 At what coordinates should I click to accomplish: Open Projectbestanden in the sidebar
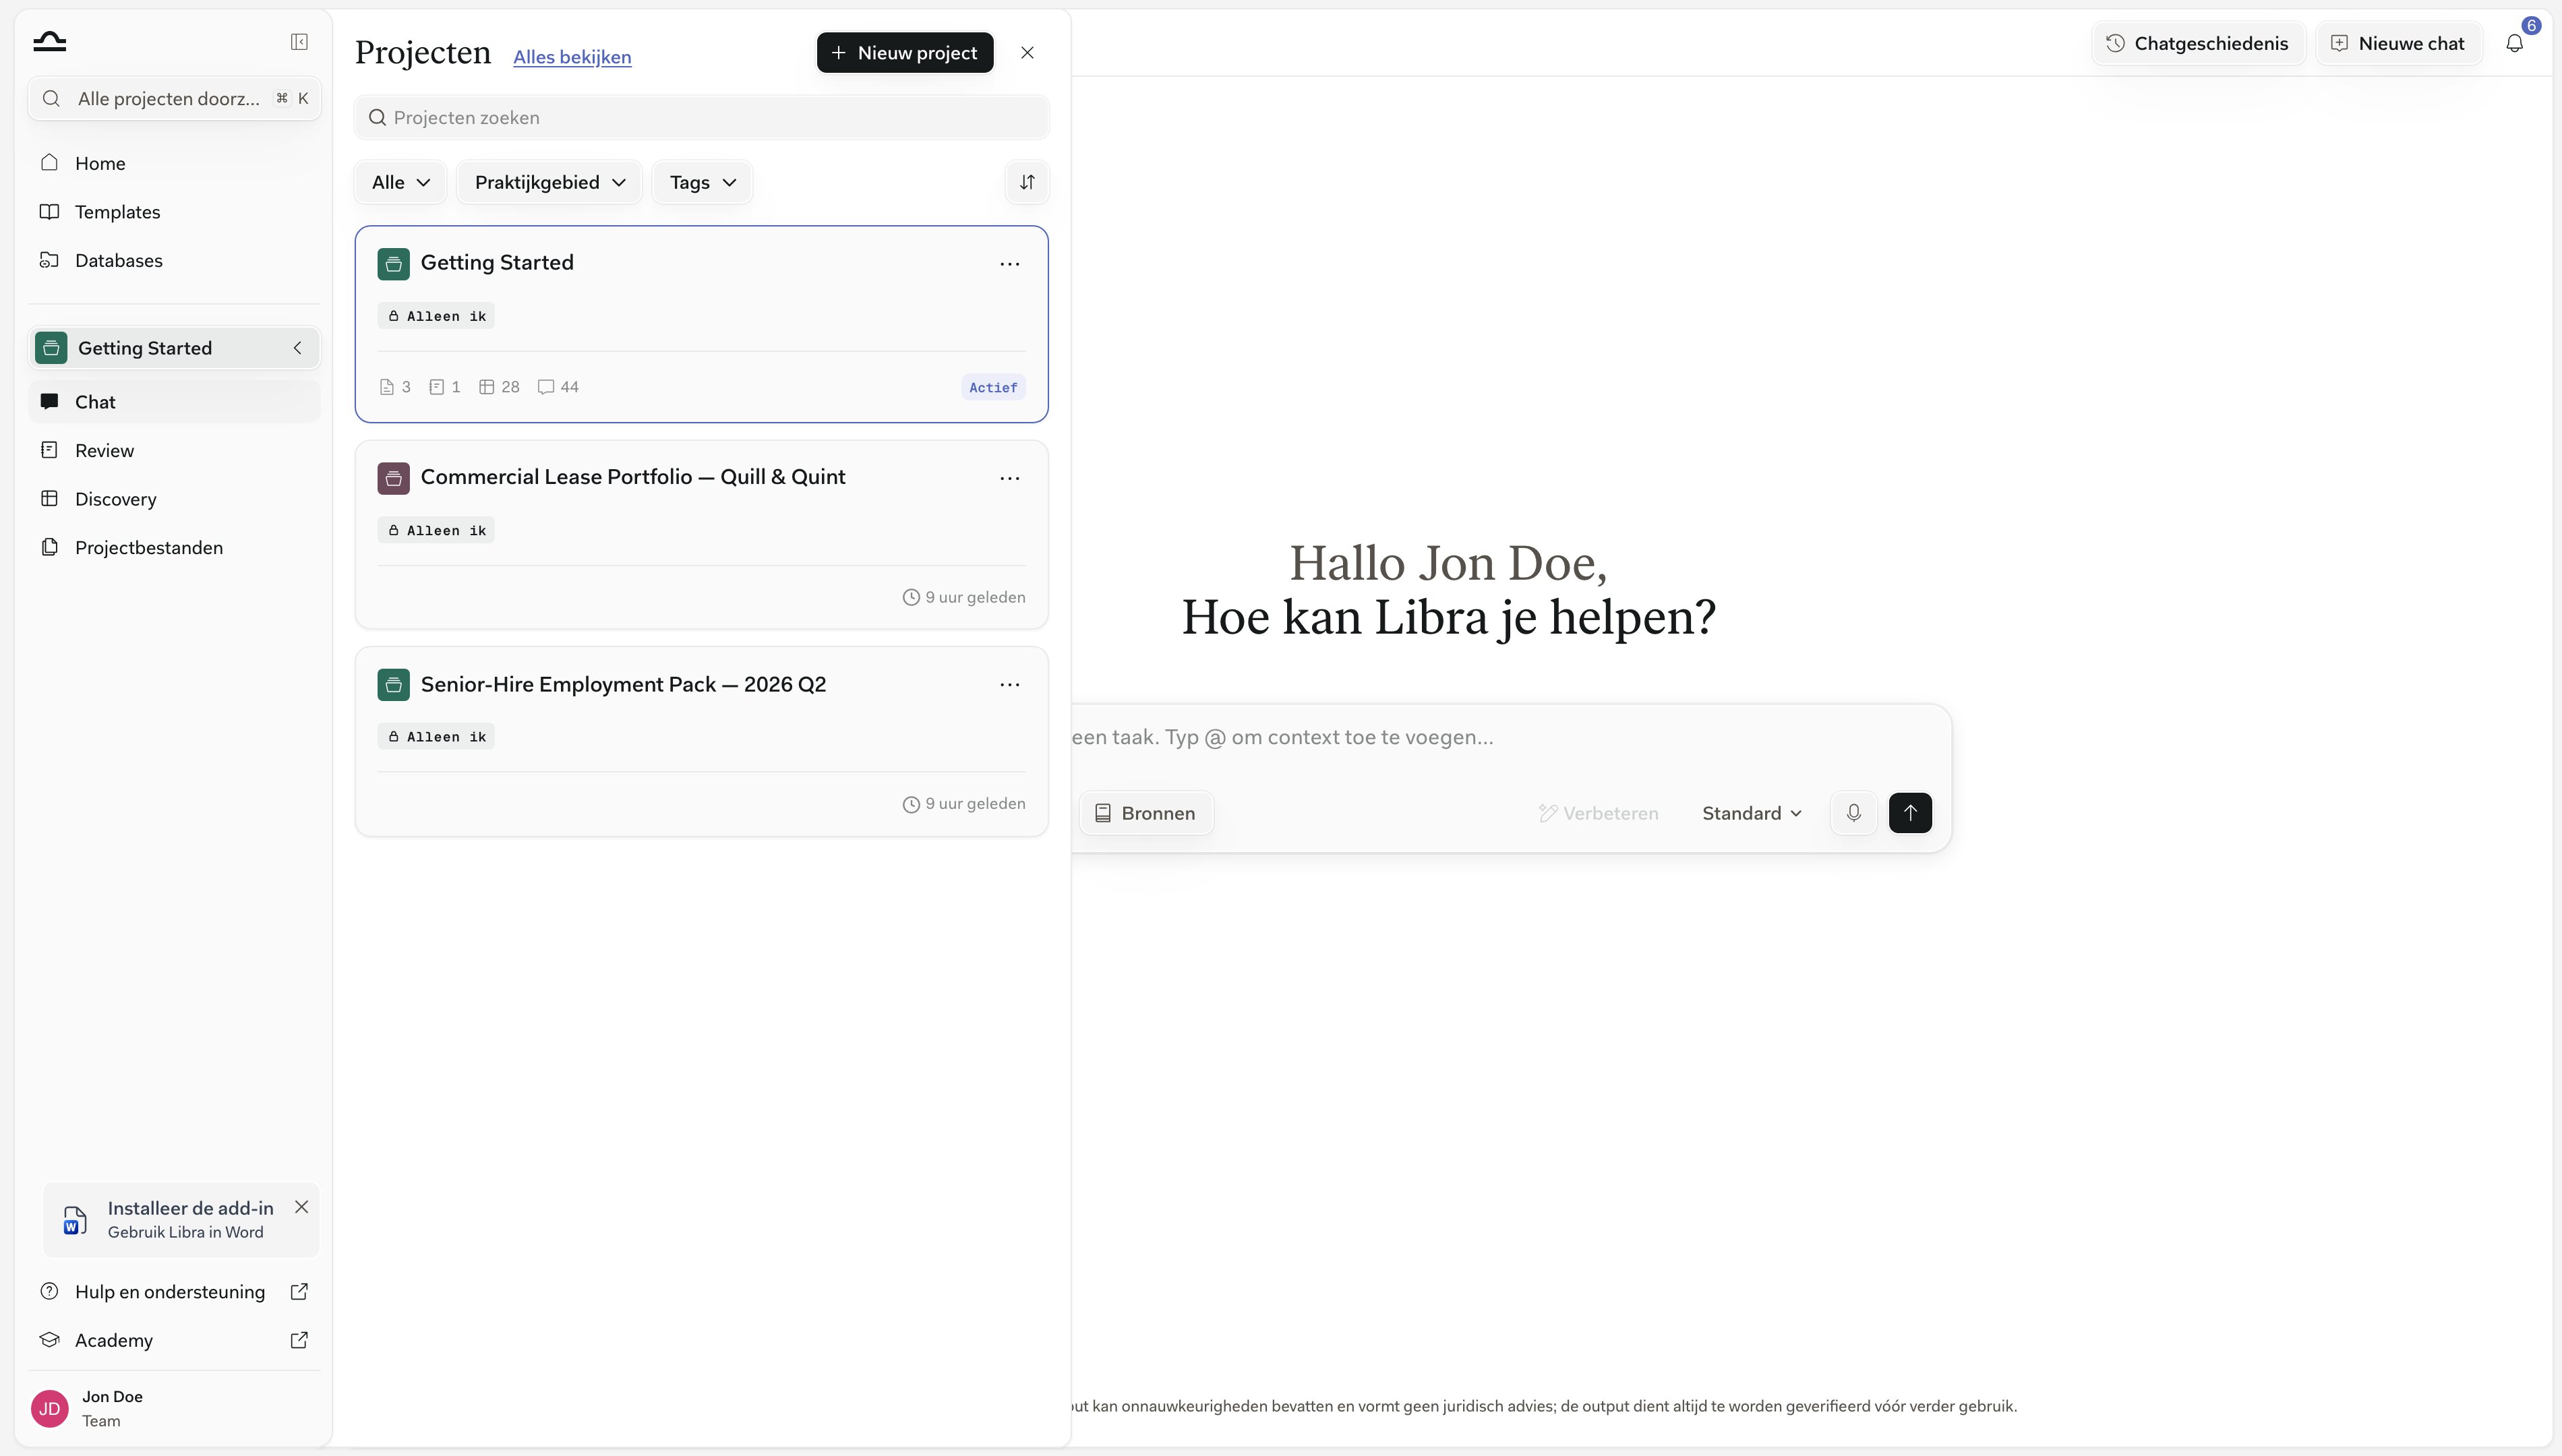174,547
